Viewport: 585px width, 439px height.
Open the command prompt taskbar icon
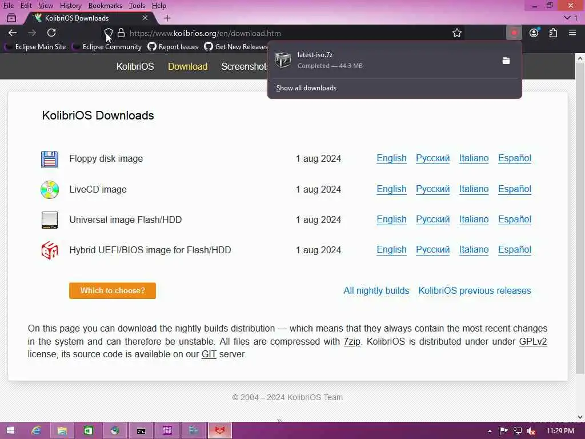tap(141, 431)
